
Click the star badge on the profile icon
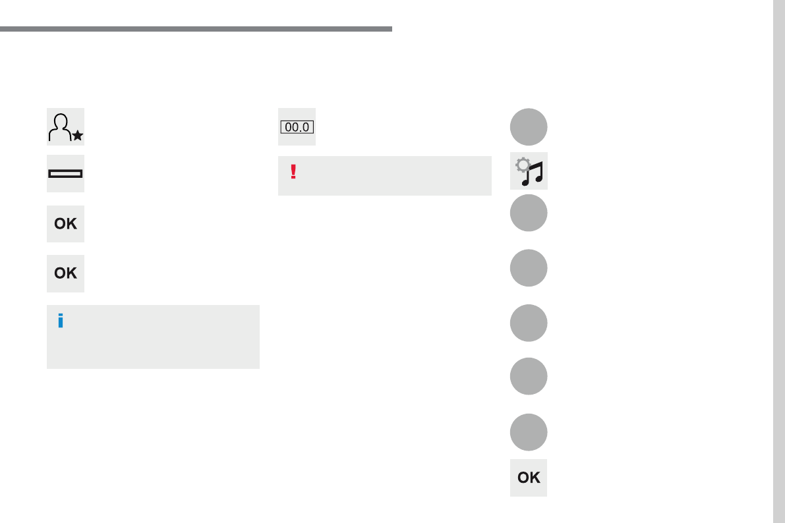coord(78,135)
